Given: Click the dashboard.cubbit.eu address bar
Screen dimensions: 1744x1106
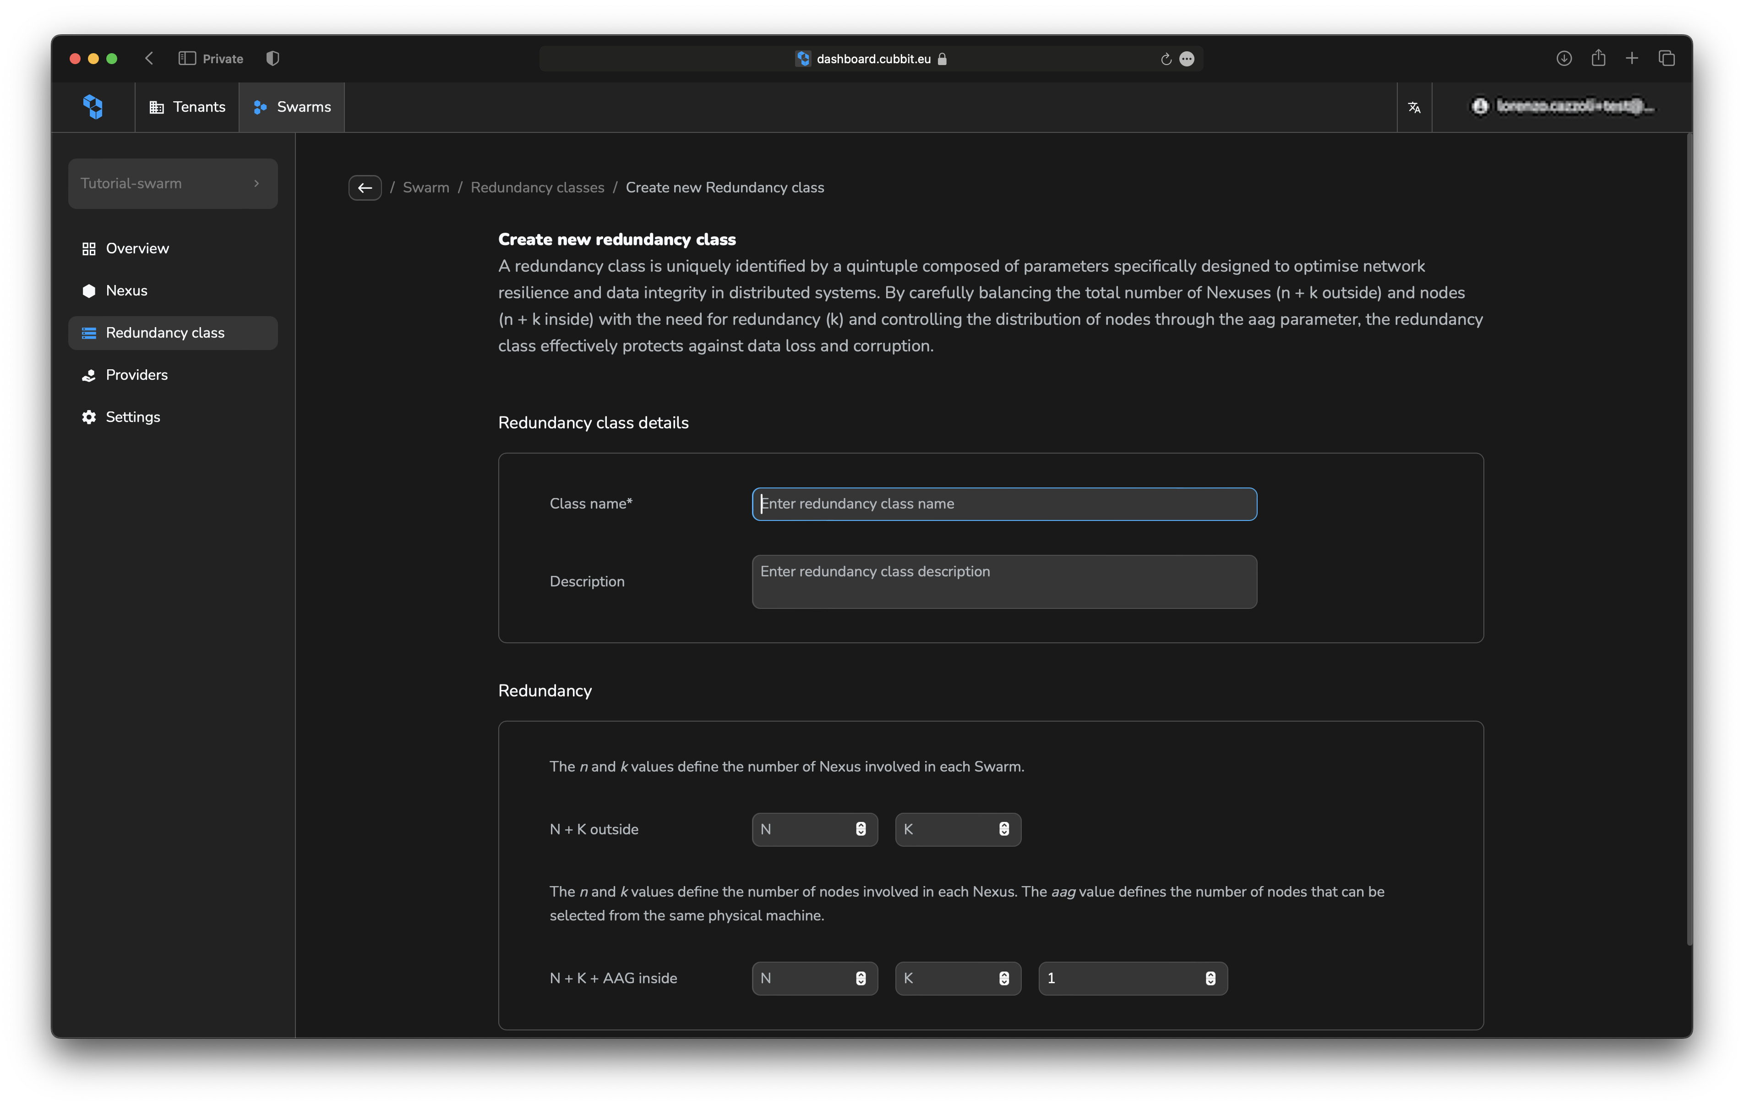Looking at the screenshot, I should tap(871, 59).
